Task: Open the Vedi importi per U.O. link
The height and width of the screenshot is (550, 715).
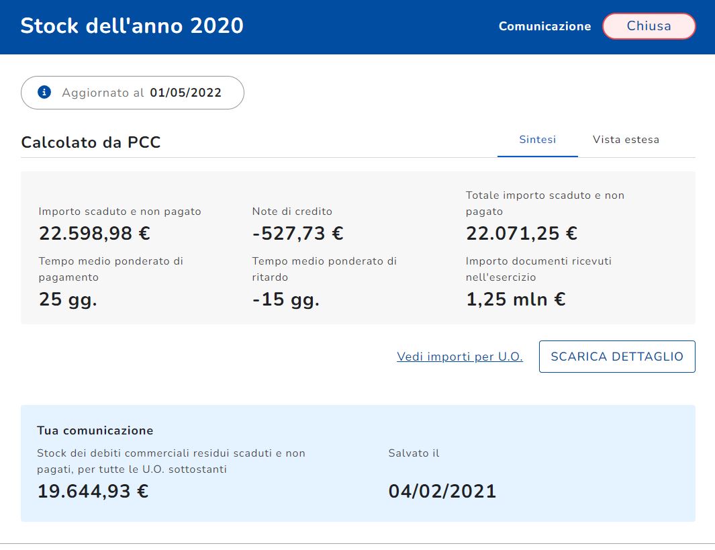Action: pos(459,357)
